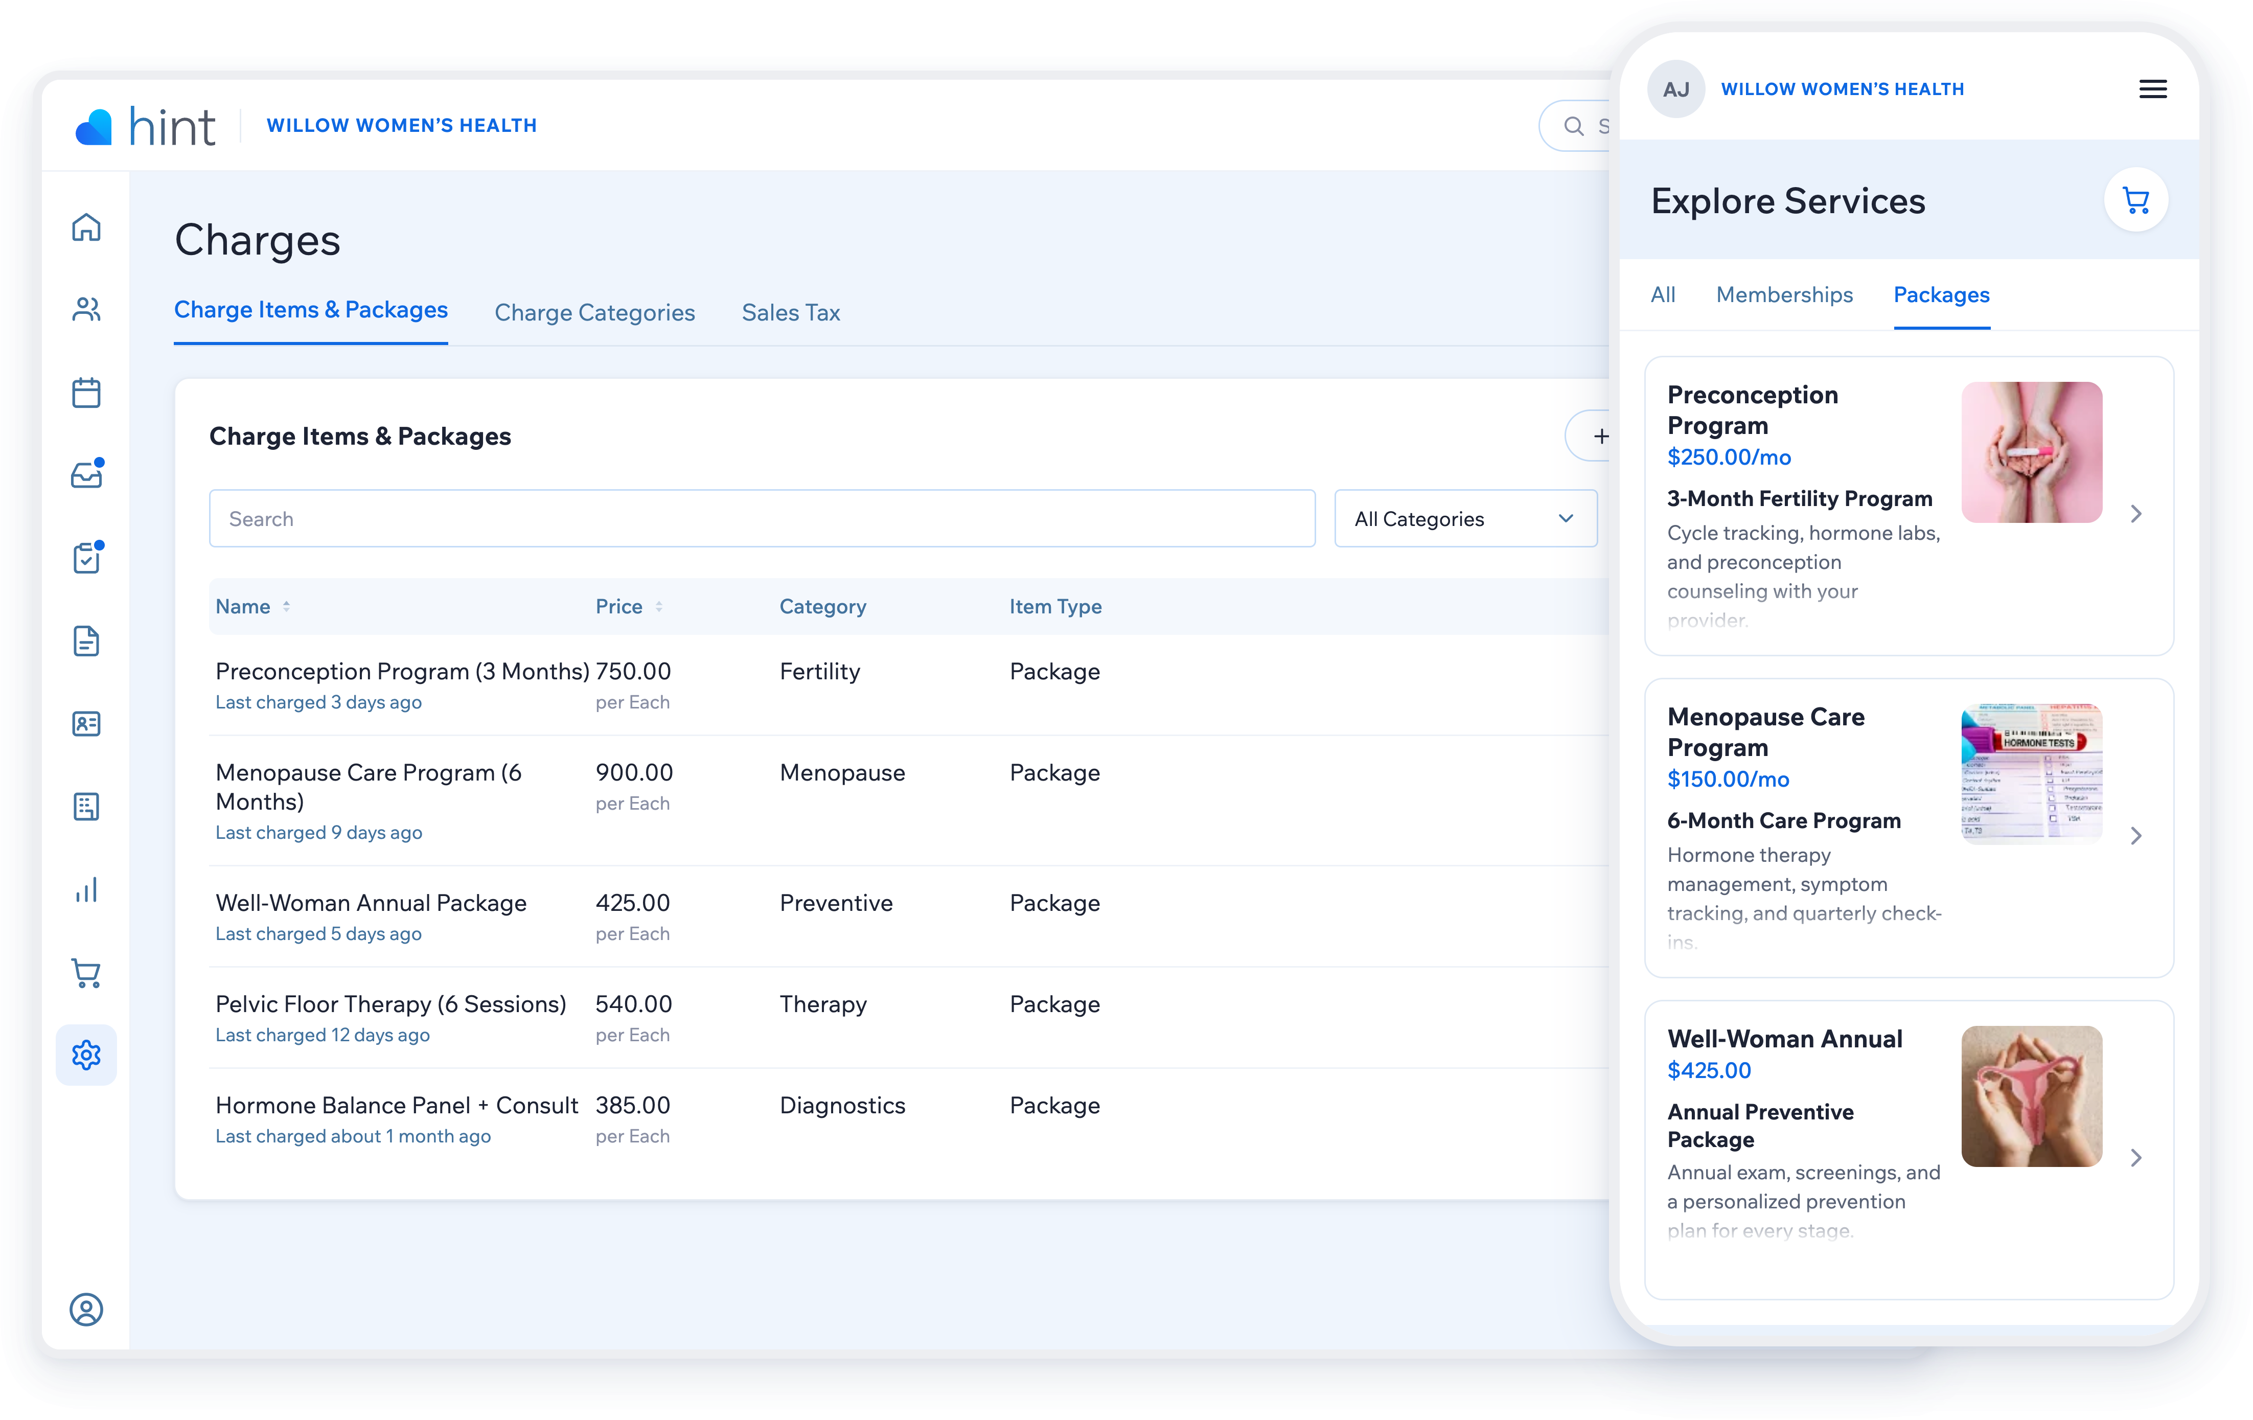Click the $250.00/mo price on phone
Viewport: 2253px width, 1420px height.
[x=1728, y=456]
